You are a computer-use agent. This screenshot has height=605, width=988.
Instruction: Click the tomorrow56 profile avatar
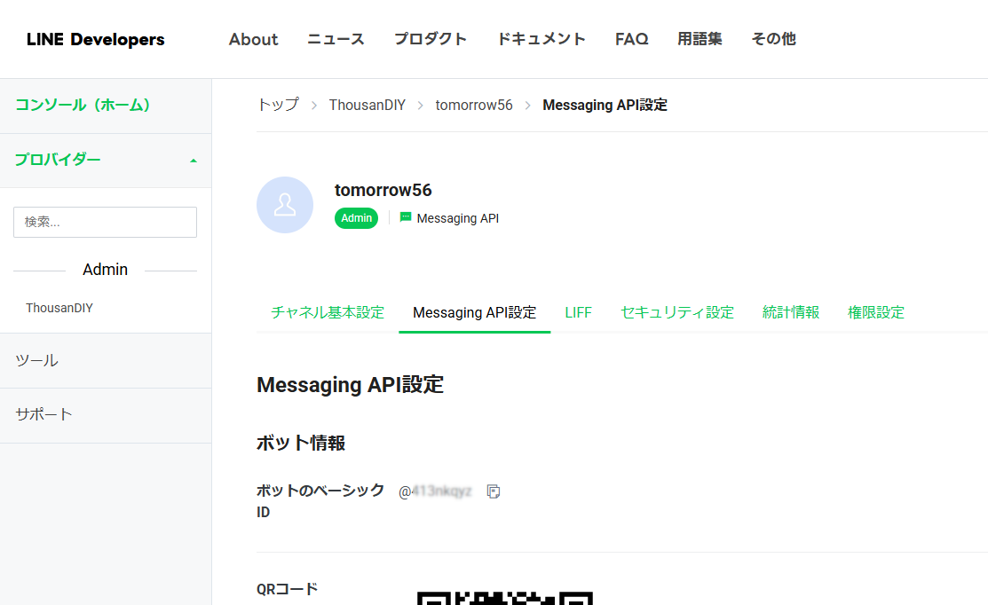pos(284,204)
